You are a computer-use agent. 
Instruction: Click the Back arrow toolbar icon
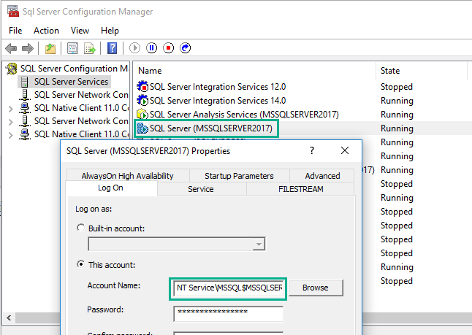(x=11, y=49)
